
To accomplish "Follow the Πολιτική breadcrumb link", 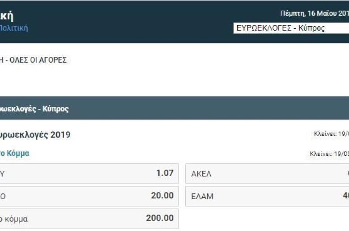I will click(x=13, y=28).
